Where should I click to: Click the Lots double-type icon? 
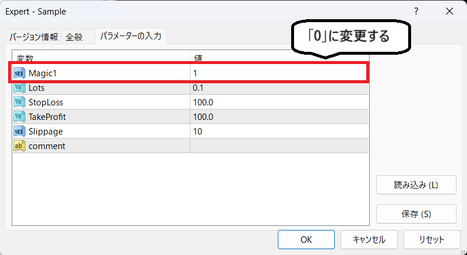point(19,87)
